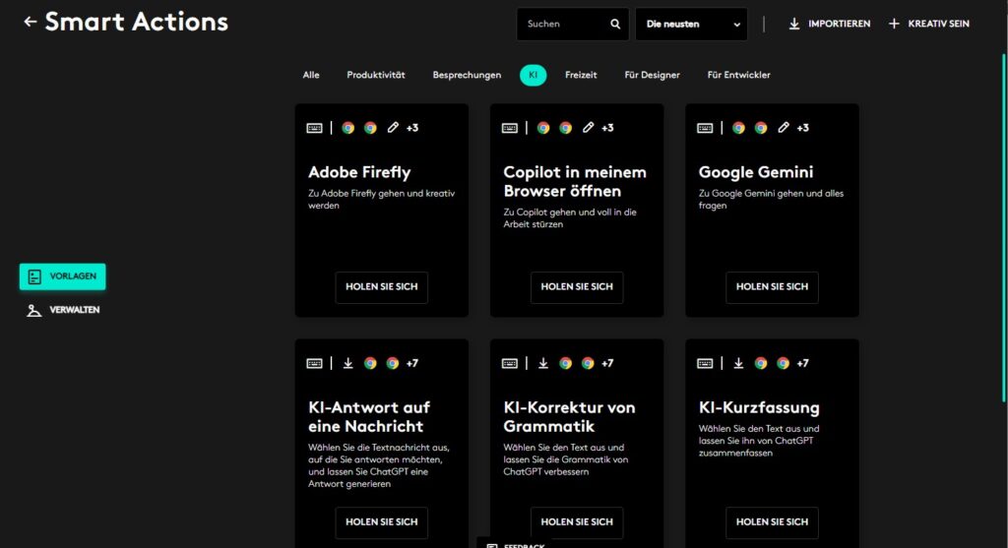Viewport: 1008px width, 548px height.
Task: Open the Für Designer tab
Action: coord(652,75)
